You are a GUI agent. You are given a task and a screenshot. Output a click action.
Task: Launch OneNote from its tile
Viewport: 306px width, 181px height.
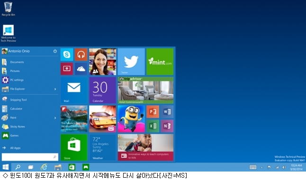tap(167, 126)
